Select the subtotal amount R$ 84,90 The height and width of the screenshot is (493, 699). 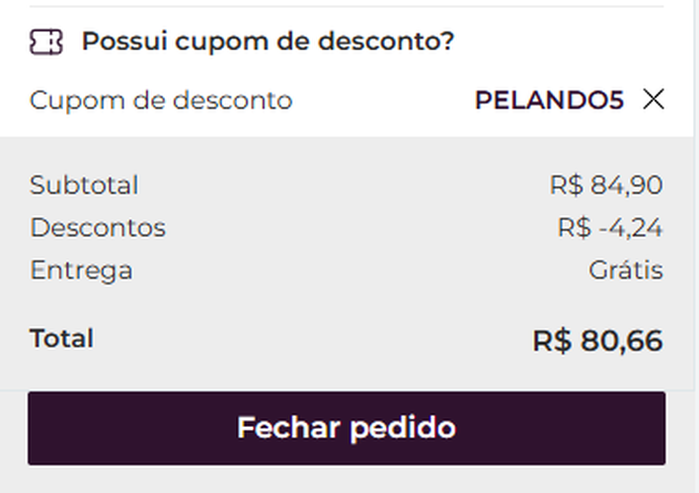click(606, 185)
